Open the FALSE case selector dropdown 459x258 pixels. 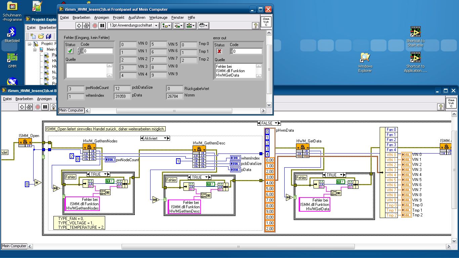pos(269,123)
